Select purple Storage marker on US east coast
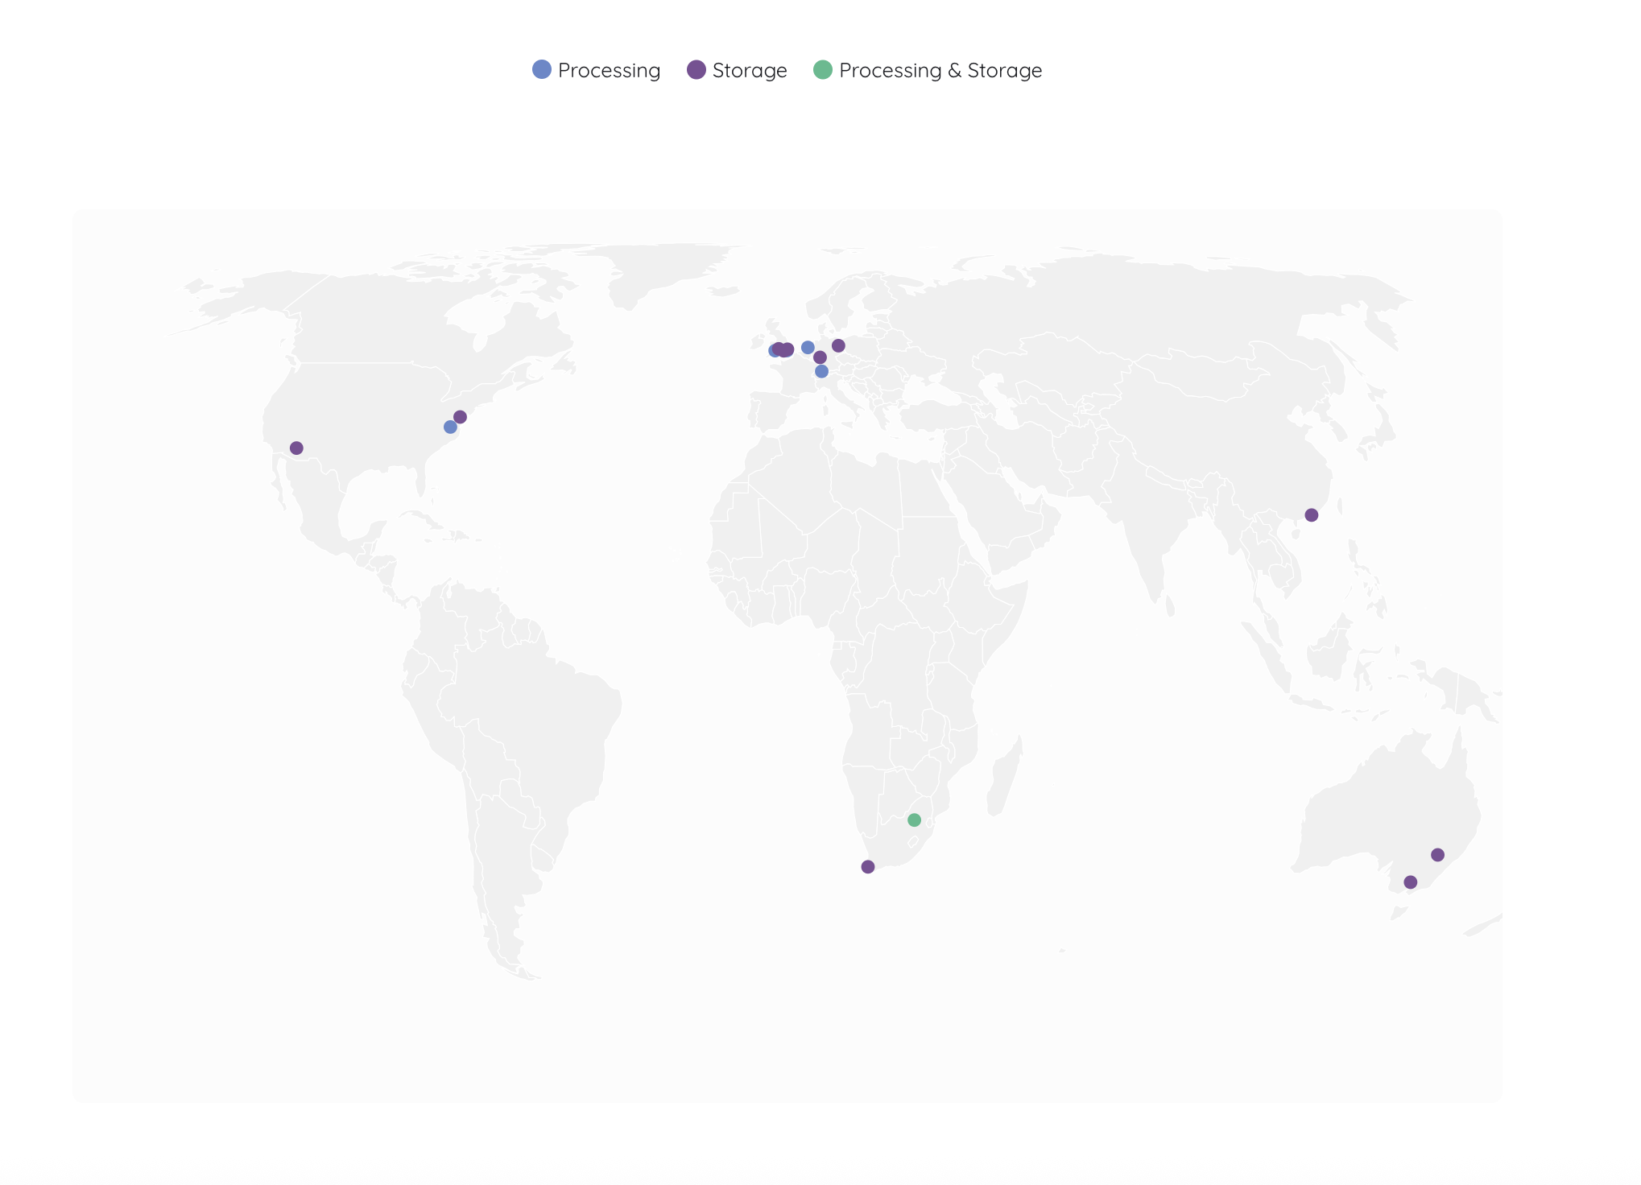This screenshot has width=1641, height=1185. [x=461, y=417]
